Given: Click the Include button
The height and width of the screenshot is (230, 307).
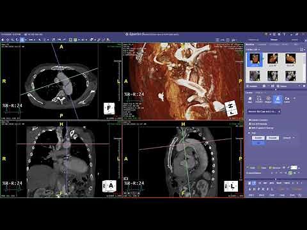Looking at the screenshot, I should [x=258, y=138].
